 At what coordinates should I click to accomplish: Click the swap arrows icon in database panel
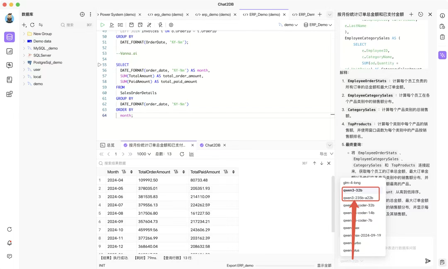41,25
